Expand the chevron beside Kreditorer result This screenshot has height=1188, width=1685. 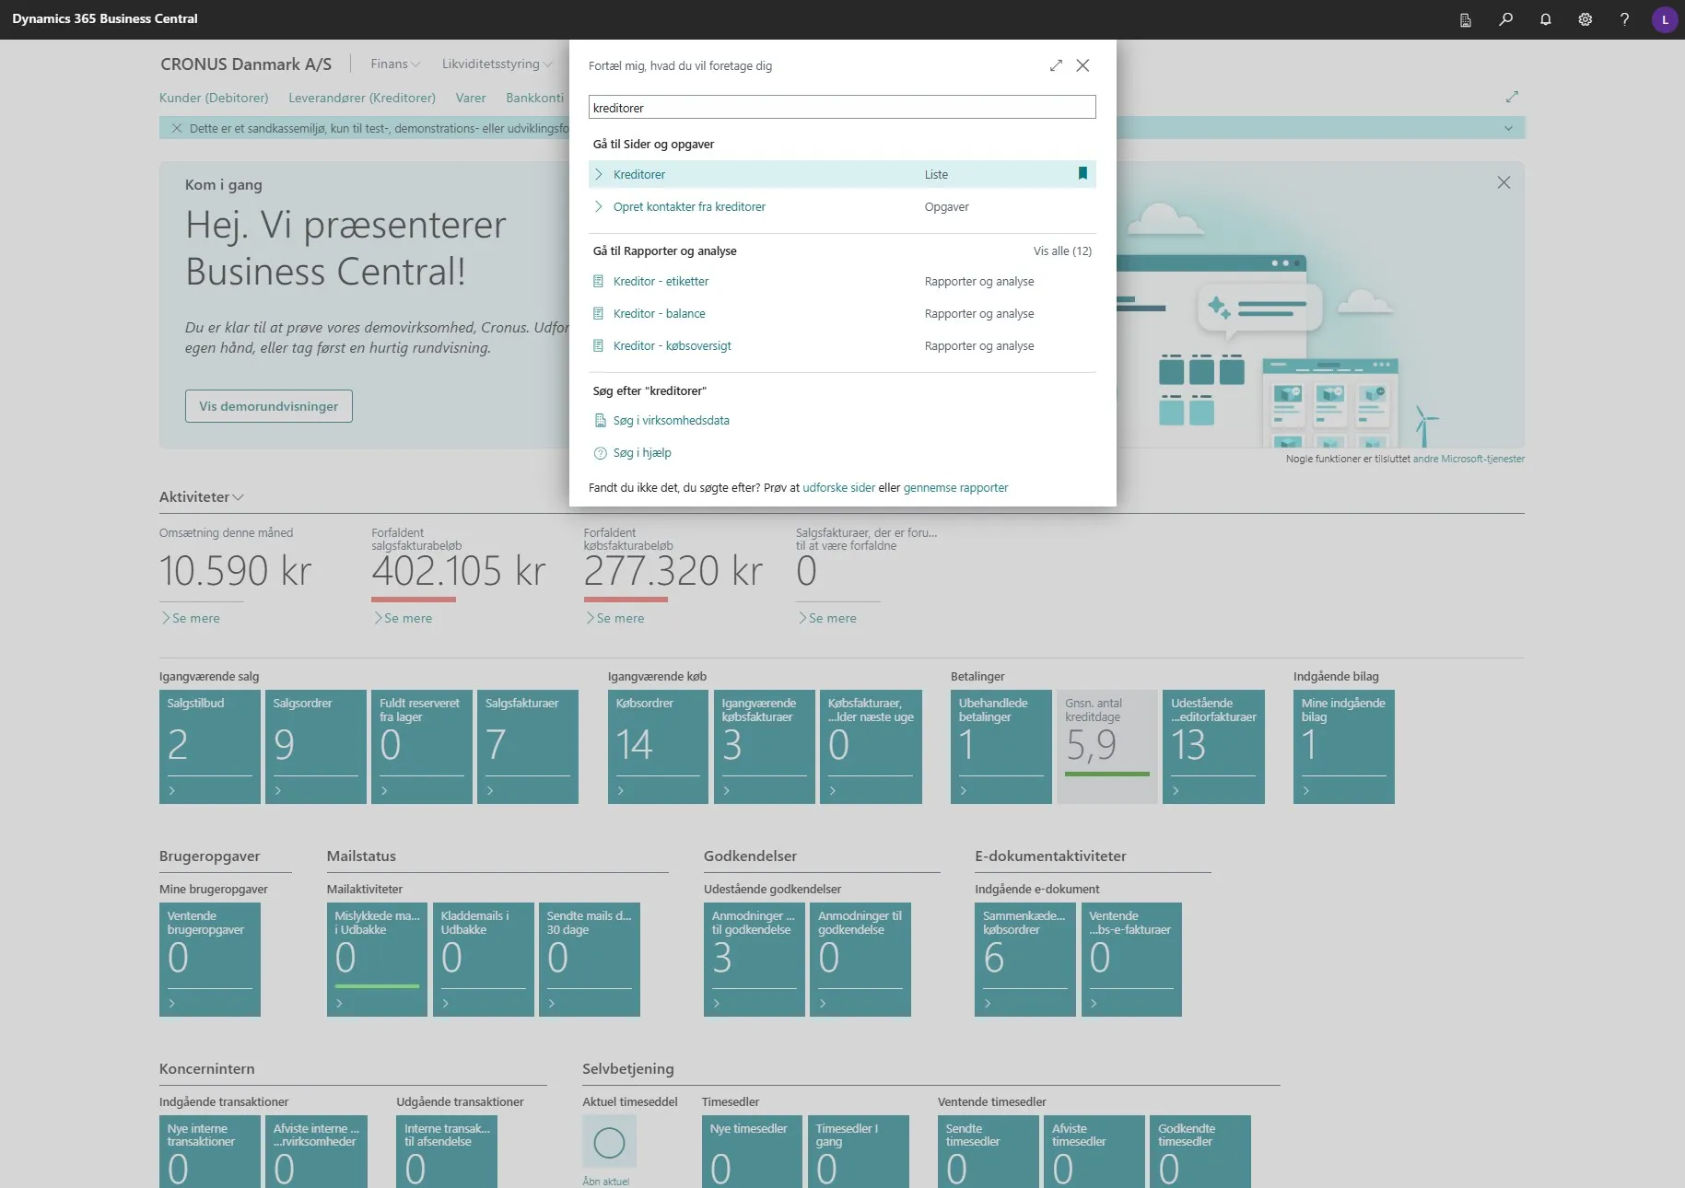tap(599, 174)
